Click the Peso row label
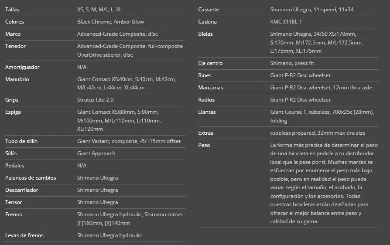Viewport: 390px width, 245px height. [x=204, y=145]
